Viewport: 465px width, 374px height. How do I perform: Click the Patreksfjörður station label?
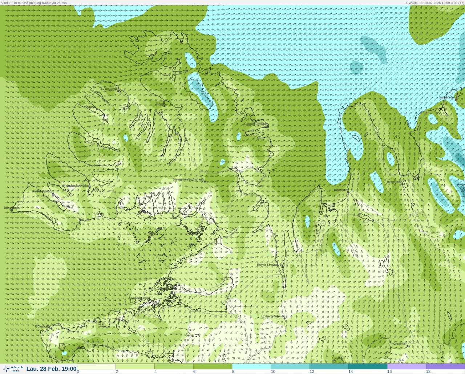43,191
